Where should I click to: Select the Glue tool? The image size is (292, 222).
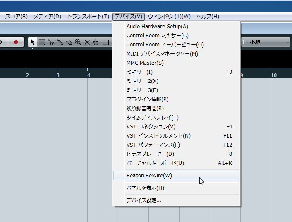point(60,42)
